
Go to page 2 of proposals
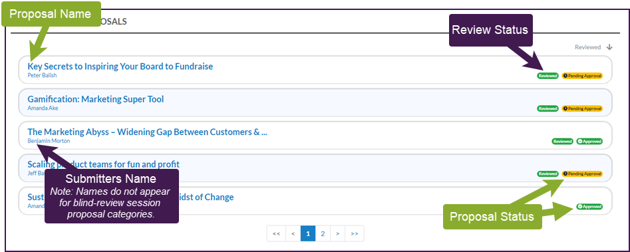click(x=323, y=233)
